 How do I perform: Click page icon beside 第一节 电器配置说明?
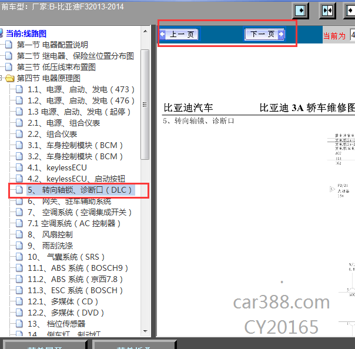[9, 45]
